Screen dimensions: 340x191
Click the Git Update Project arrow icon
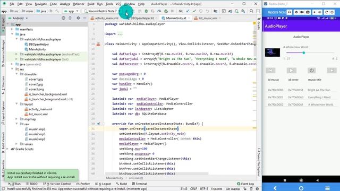pos(188,11)
